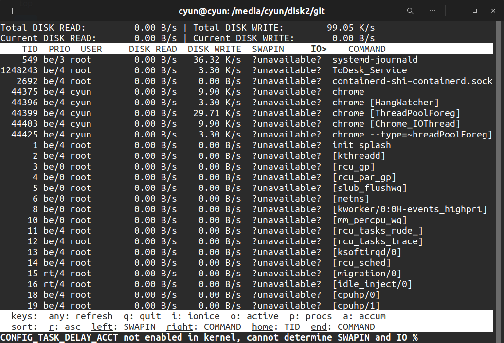Select the USER column header
This screenshot has height=343, width=504.
91,49
